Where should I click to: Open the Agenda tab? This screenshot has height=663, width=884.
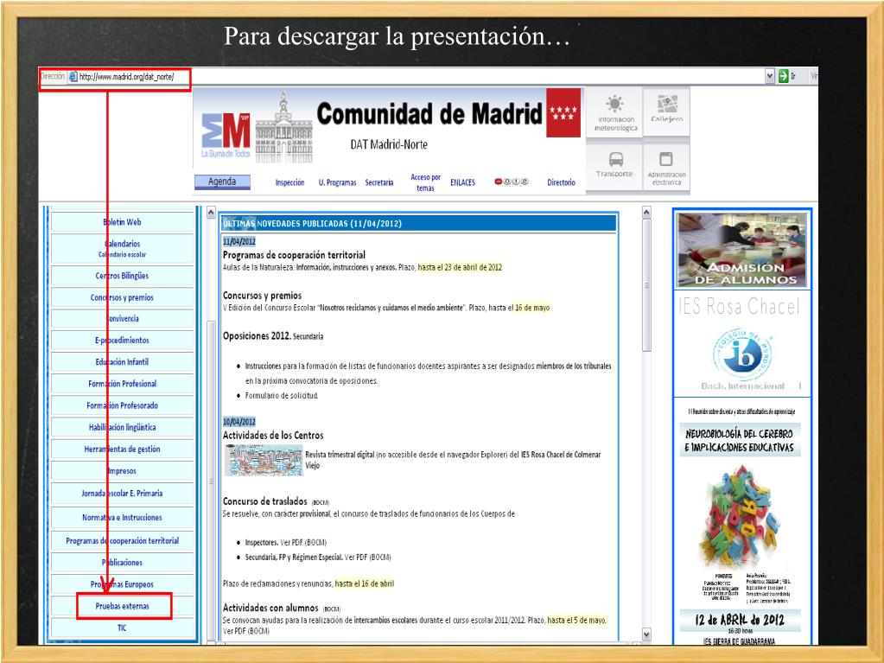click(x=222, y=182)
